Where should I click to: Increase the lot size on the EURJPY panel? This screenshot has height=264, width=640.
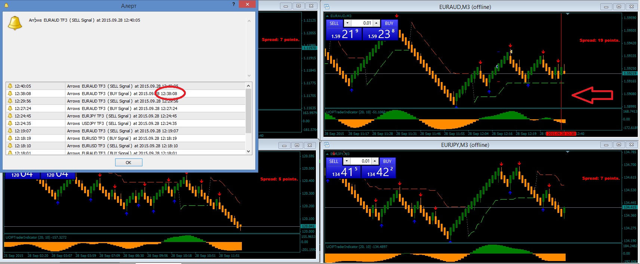(x=375, y=161)
